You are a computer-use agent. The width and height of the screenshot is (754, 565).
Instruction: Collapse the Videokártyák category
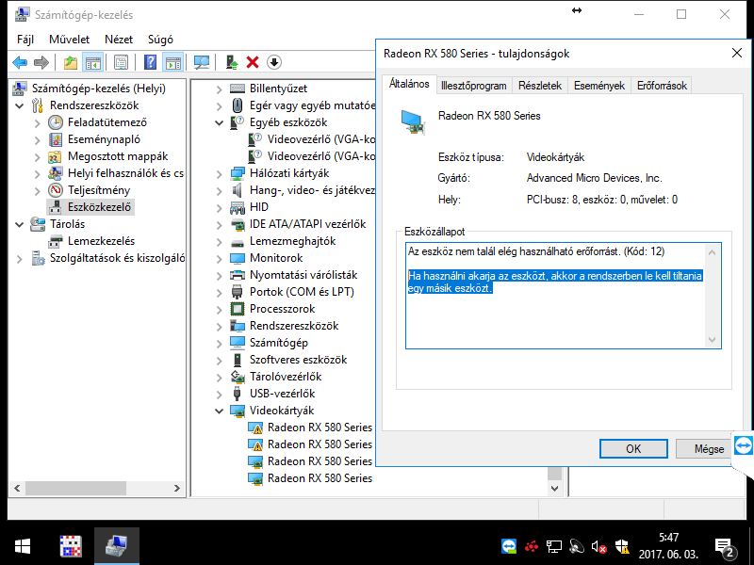tap(220, 412)
